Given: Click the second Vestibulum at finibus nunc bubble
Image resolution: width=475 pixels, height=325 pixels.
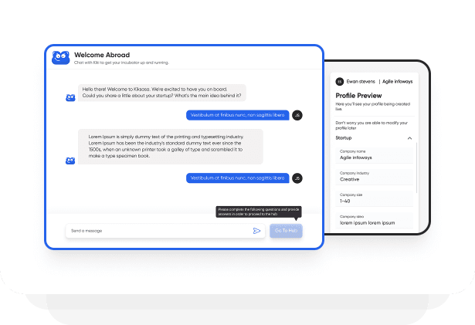Looking at the screenshot, I should pyautogui.click(x=238, y=178).
